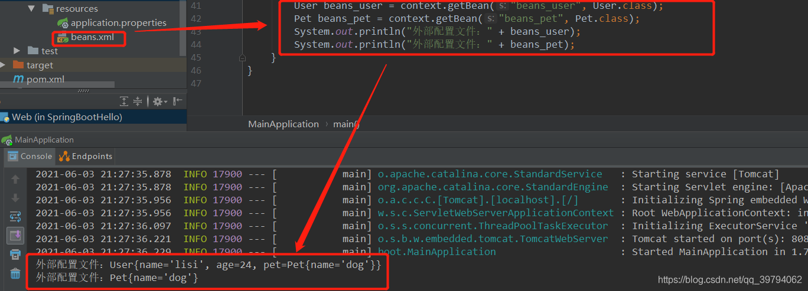
Task: Click the o.apache.catalina.core.StandardService logger name
Action: (490, 174)
